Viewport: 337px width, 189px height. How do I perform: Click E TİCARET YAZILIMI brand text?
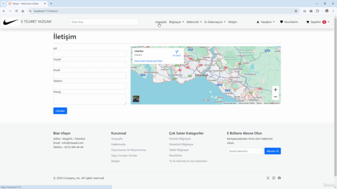36,22
